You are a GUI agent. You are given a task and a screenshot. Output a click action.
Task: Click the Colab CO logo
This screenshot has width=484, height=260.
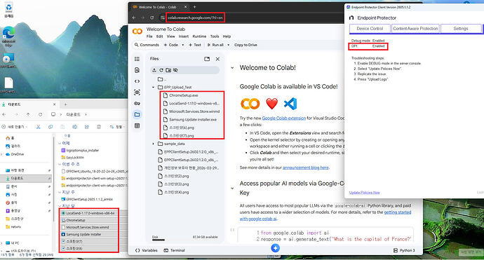tap(137, 31)
